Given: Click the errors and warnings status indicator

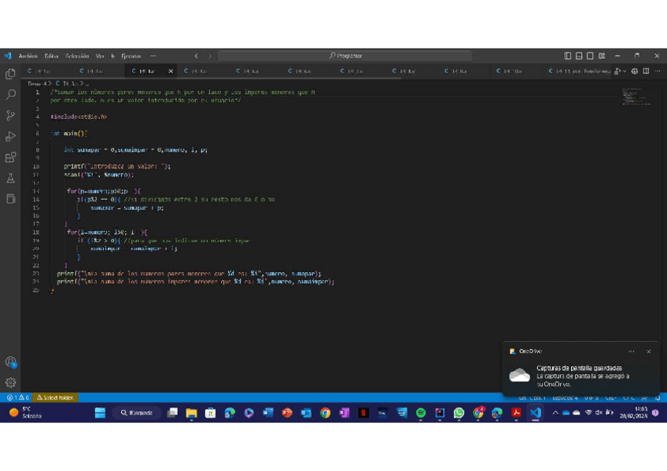Looking at the screenshot, I should tap(18, 398).
